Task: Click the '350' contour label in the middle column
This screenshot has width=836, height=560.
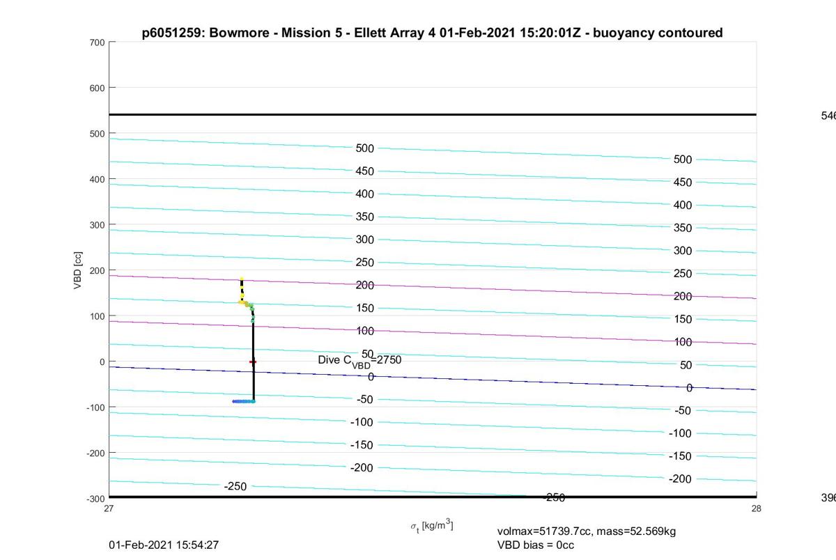Action: [x=365, y=217]
